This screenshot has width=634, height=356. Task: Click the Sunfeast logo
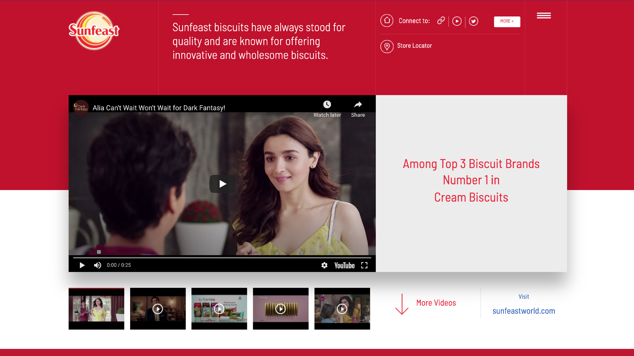[x=94, y=30]
